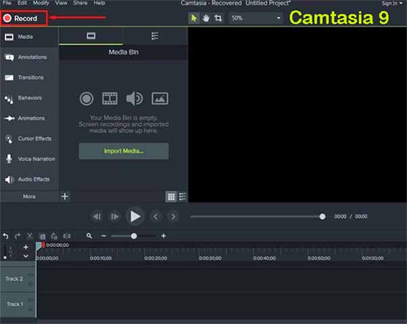Click the timeline zoom slider handle
407x324 pixels.
(134, 236)
